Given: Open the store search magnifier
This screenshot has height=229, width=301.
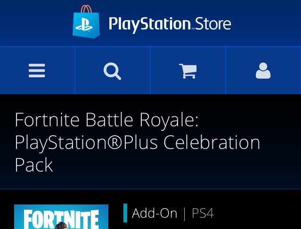Looking at the screenshot, I should click(x=112, y=71).
